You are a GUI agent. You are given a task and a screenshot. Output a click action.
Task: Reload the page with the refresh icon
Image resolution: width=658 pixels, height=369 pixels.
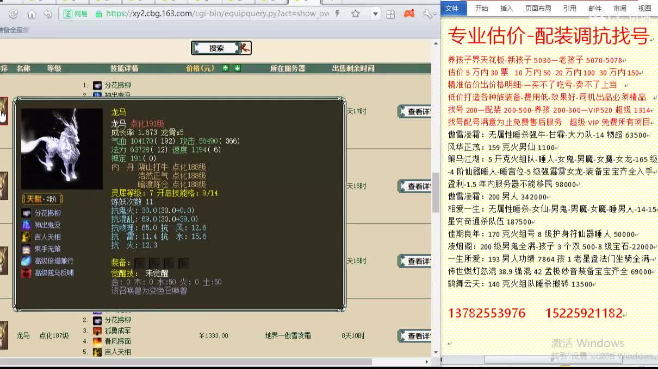14,14
